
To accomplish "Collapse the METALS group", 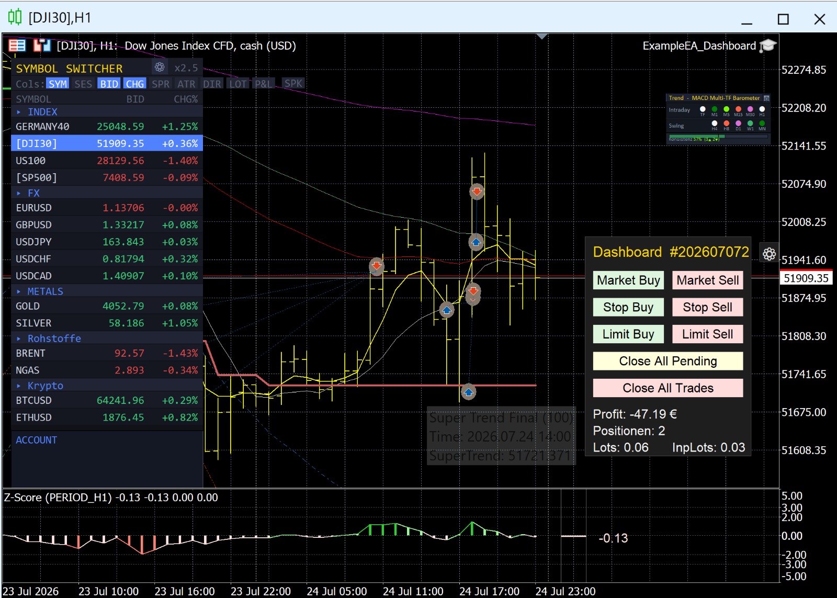I will pyautogui.click(x=107, y=291).
